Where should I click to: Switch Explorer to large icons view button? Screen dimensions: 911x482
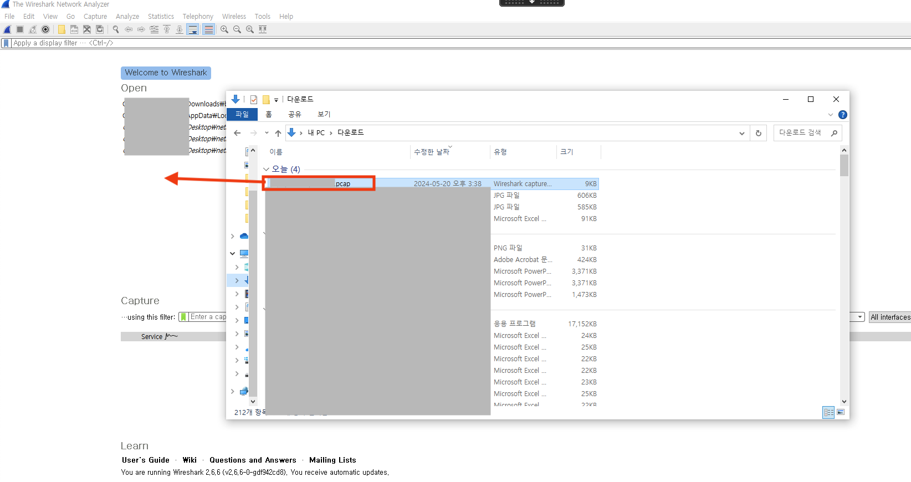tap(841, 412)
